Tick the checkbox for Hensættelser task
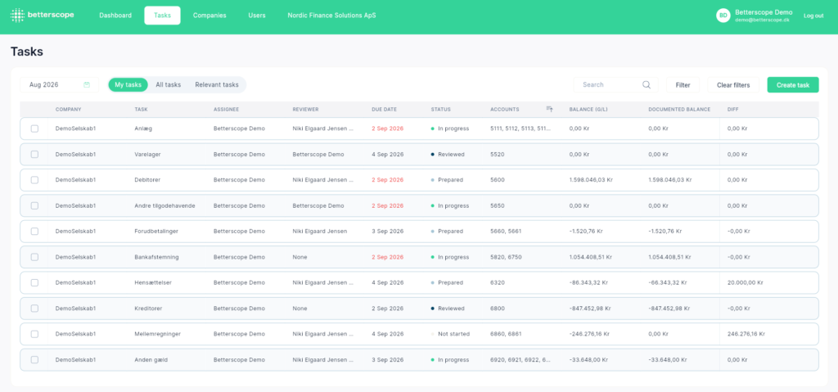 click(x=34, y=282)
